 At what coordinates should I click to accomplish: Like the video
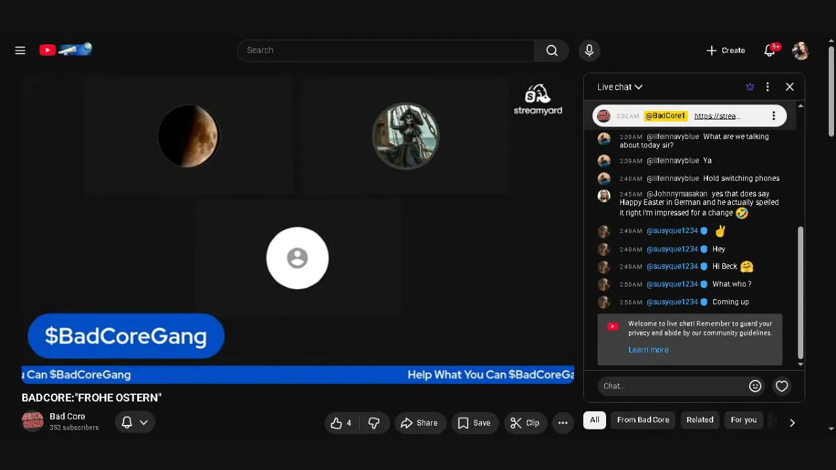[x=341, y=423]
